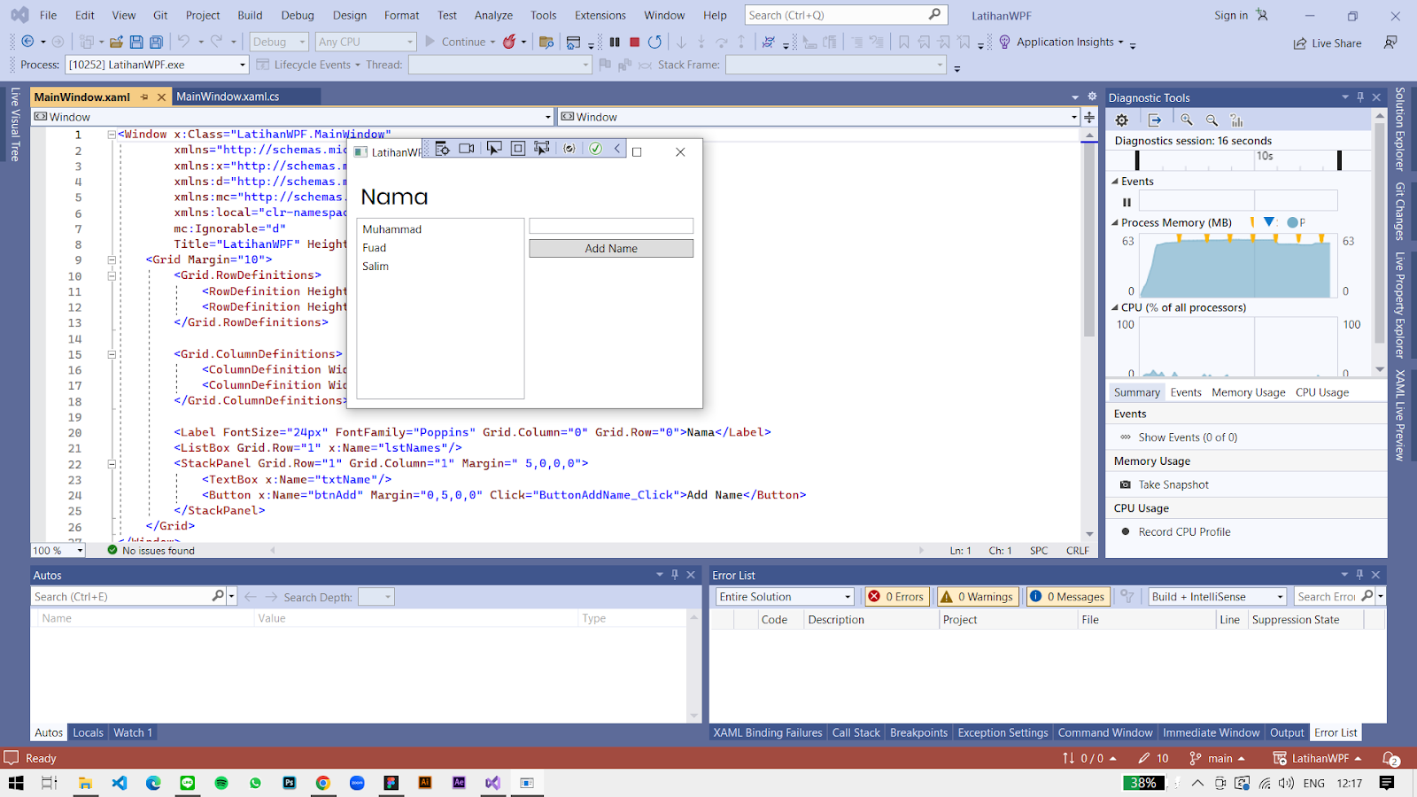The image size is (1417, 797).
Task: Stop debugging with the red square button
Action: tap(634, 42)
